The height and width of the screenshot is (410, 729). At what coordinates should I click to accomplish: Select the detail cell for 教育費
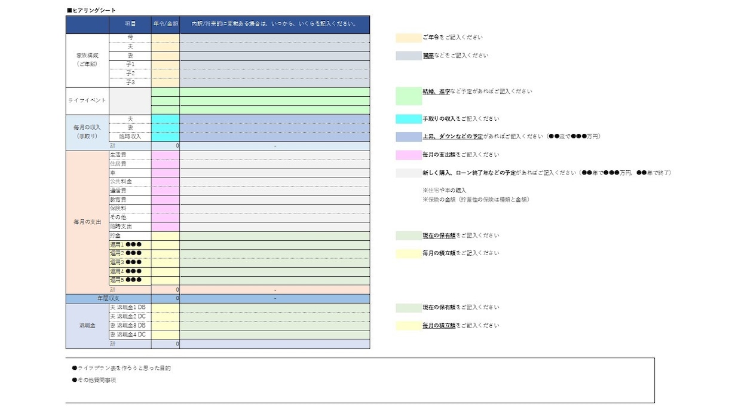(275, 200)
